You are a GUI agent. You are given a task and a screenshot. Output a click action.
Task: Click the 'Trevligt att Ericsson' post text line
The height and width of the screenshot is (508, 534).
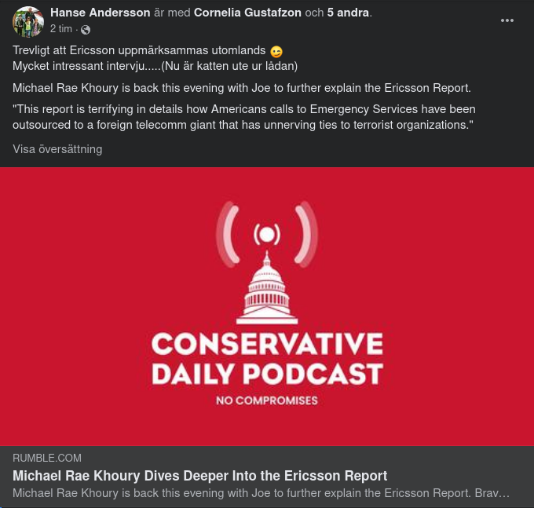[x=139, y=50]
